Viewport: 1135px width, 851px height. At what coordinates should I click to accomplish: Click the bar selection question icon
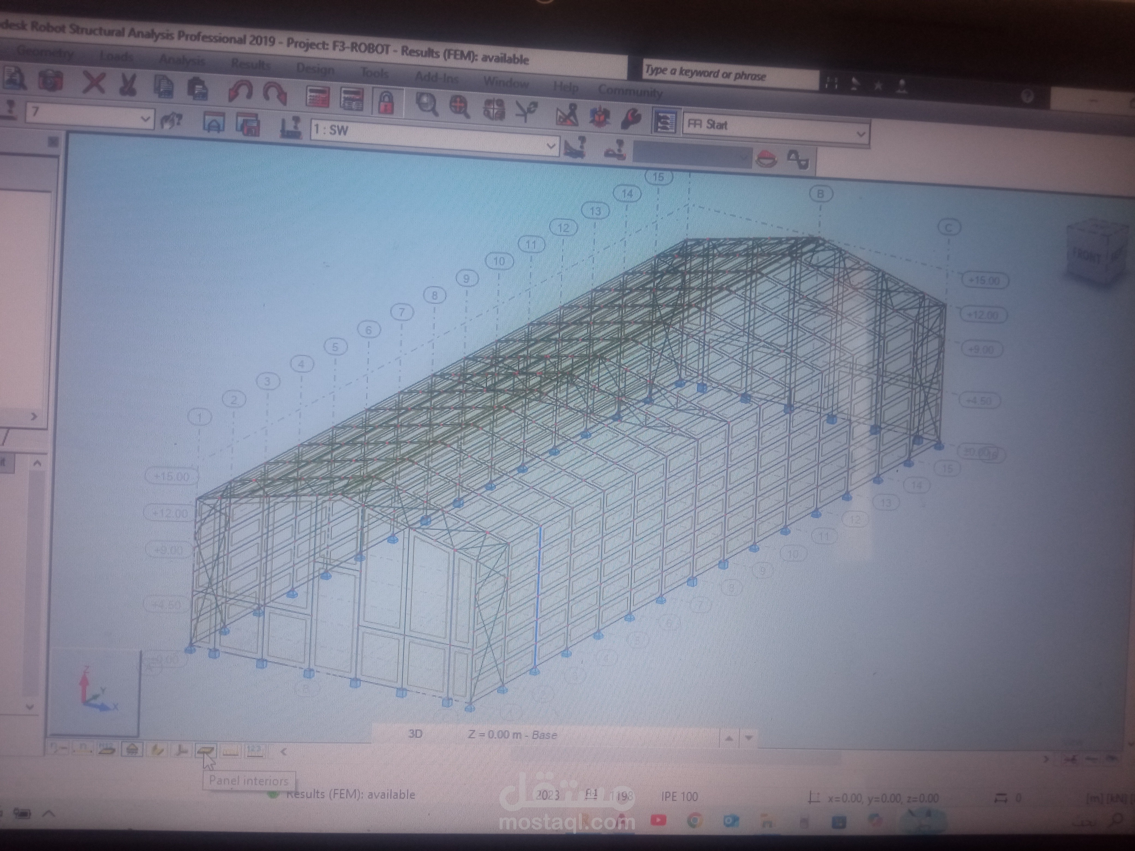pyautogui.click(x=171, y=121)
